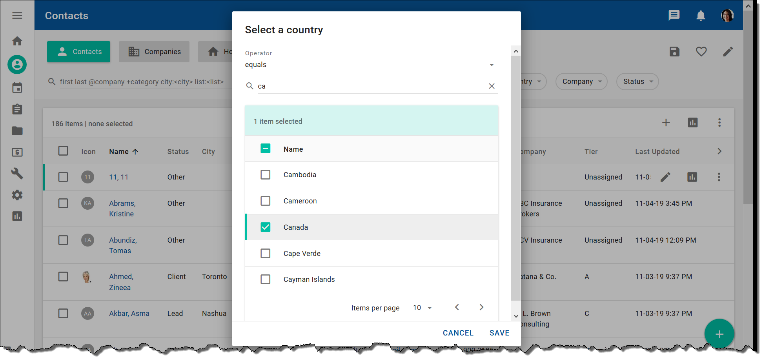The image size is (763, 361).
Task: Click the heart favorite icon above the filters
Action: (x=701, y=51)
